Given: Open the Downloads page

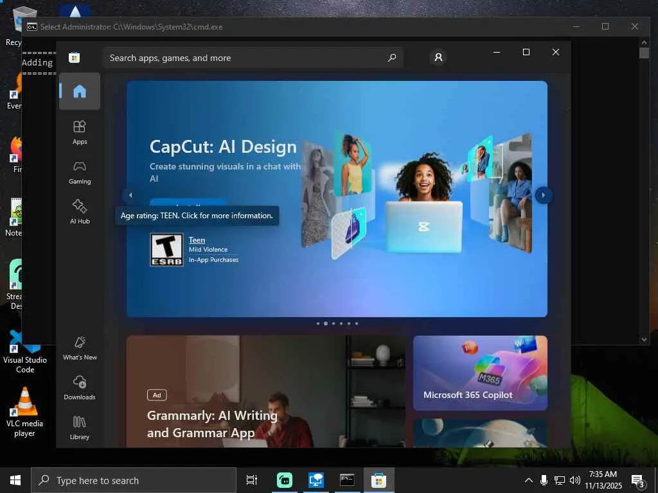Looking at the screenshot, I should pos(79,388).
